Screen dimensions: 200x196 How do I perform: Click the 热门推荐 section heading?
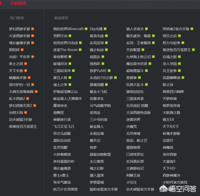coord(17,18)
